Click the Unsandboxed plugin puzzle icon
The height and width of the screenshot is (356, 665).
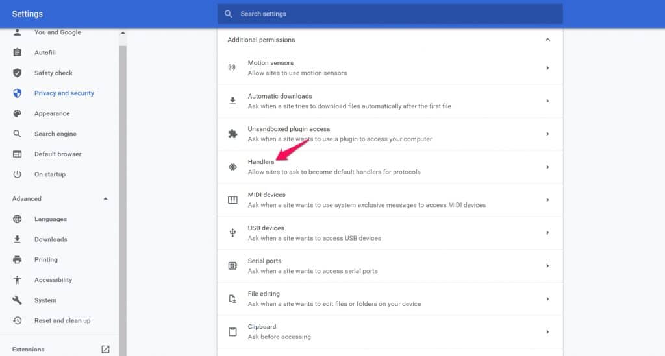tap(232, 134)
